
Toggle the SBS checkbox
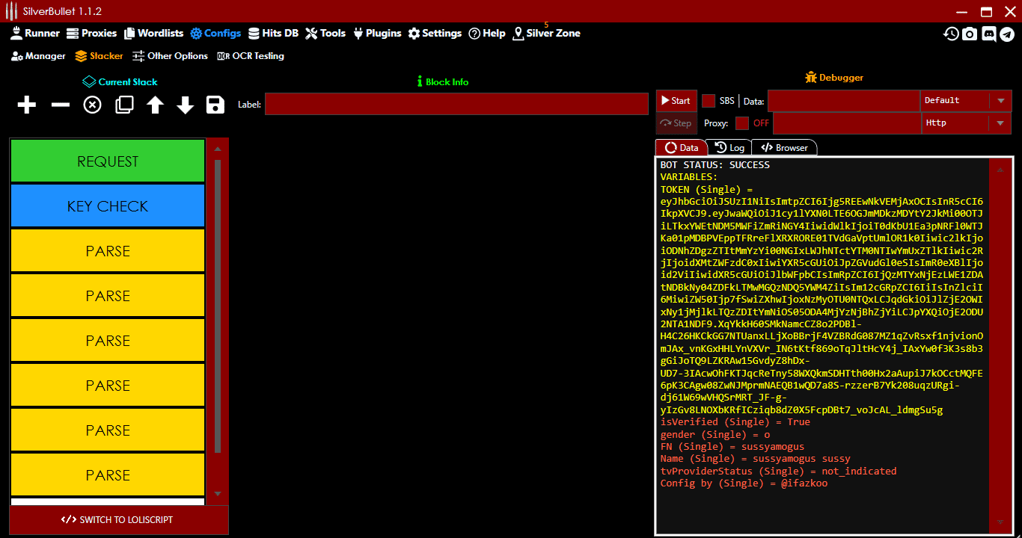coord(709,101)
